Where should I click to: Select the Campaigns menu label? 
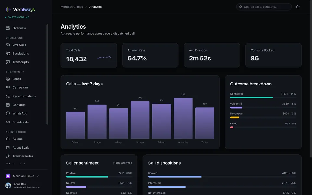(20, 87)
